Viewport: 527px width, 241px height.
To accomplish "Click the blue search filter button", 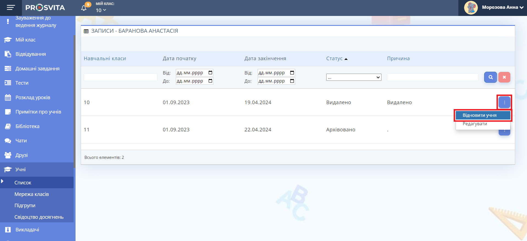I will [490, 77].
